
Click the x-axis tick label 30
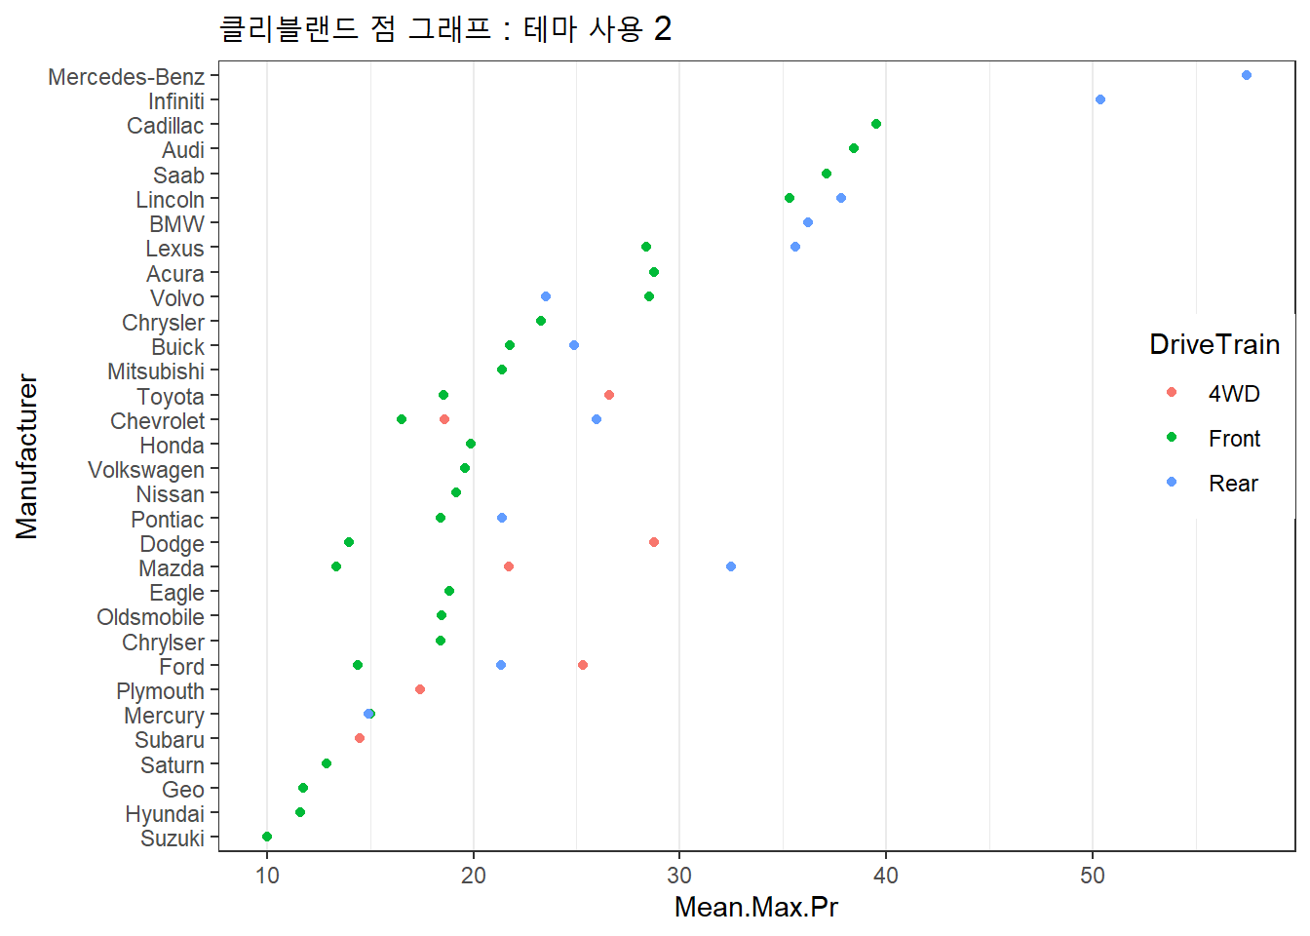(x=679, y=875)
